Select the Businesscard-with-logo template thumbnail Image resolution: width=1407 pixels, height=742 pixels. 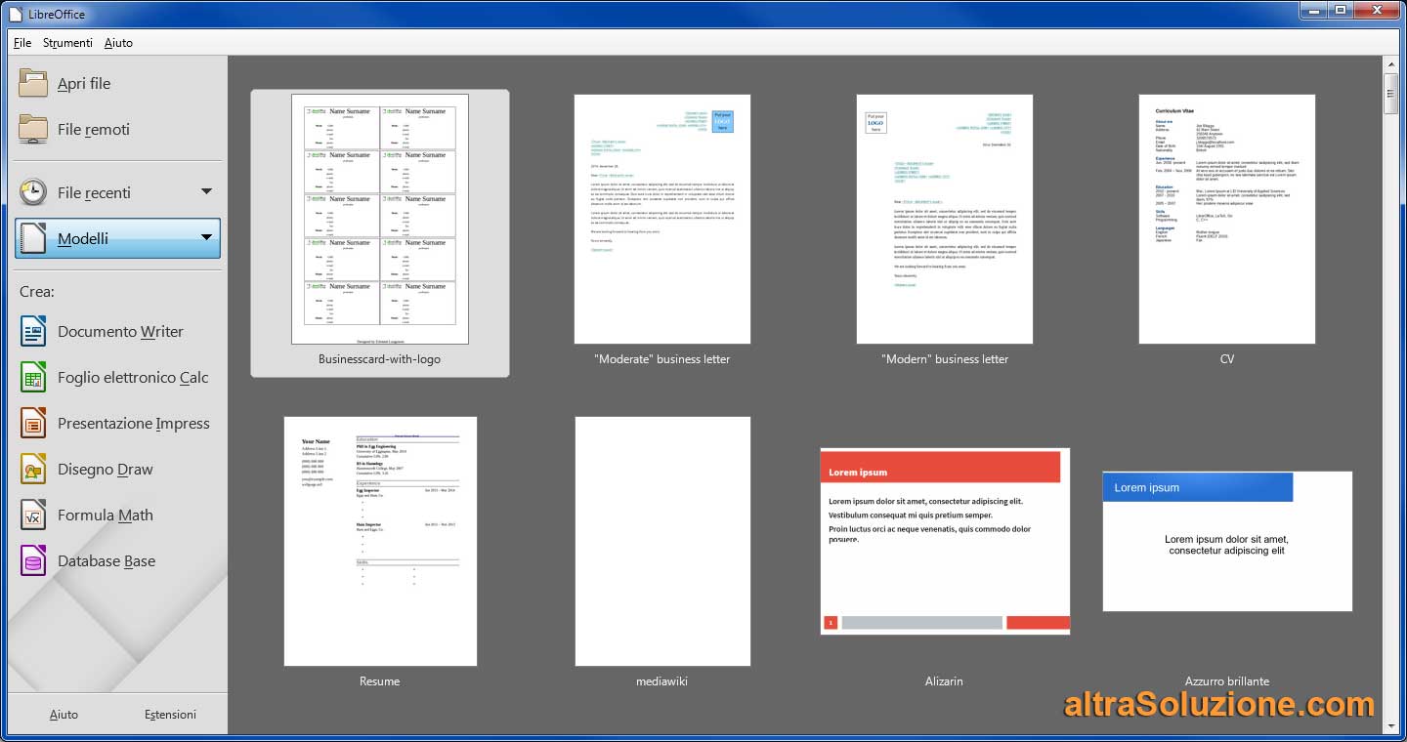coord(380,219)
